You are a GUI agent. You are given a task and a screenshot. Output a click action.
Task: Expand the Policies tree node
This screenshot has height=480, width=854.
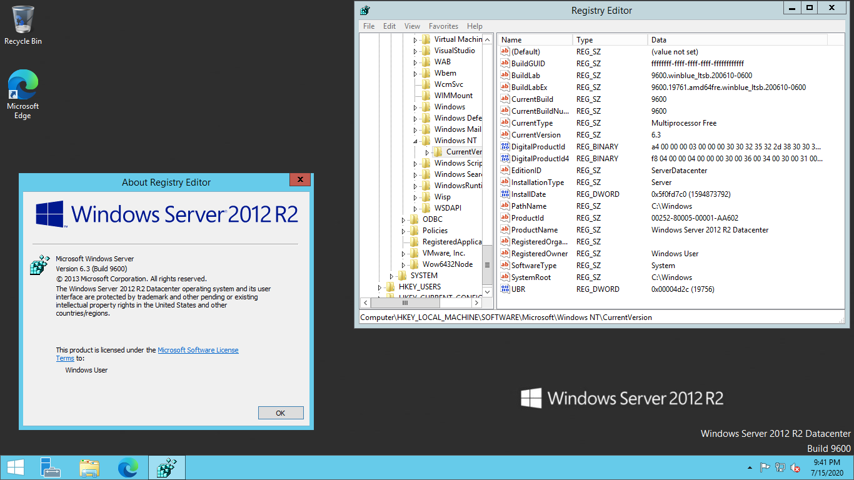(403, 231)
